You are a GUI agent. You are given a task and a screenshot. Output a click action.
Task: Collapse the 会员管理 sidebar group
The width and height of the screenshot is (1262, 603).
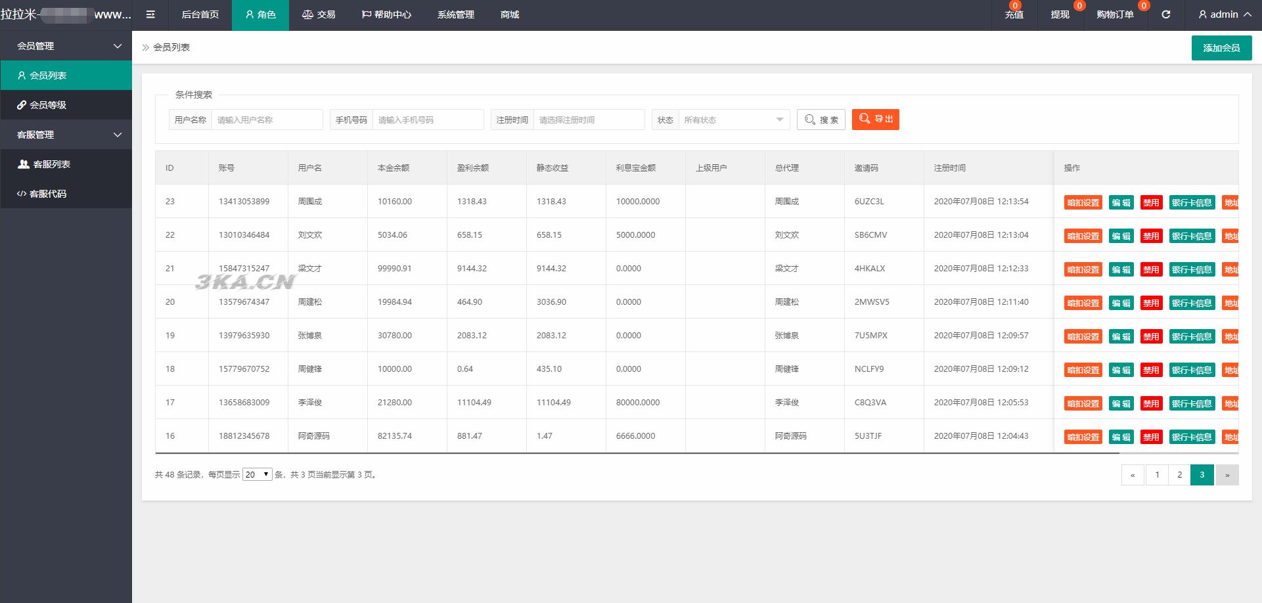[x=66, y=46]
